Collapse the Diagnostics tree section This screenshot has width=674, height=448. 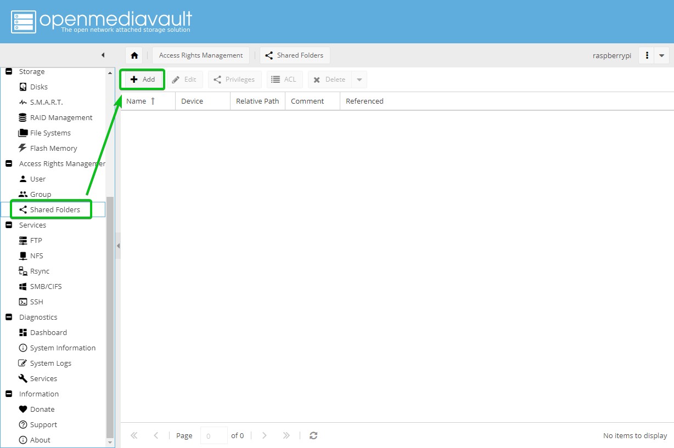point(9,317)
